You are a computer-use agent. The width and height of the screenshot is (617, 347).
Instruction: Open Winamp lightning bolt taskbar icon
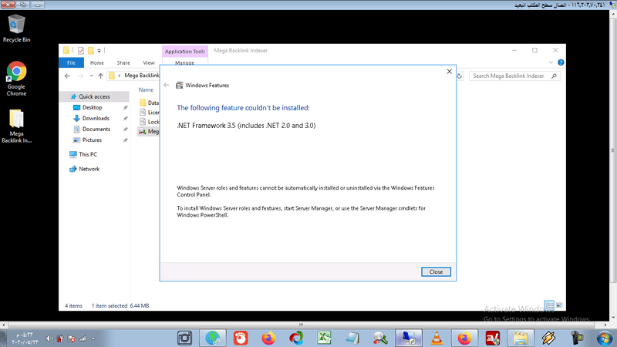pyautogui.click(x=548, y=338)
